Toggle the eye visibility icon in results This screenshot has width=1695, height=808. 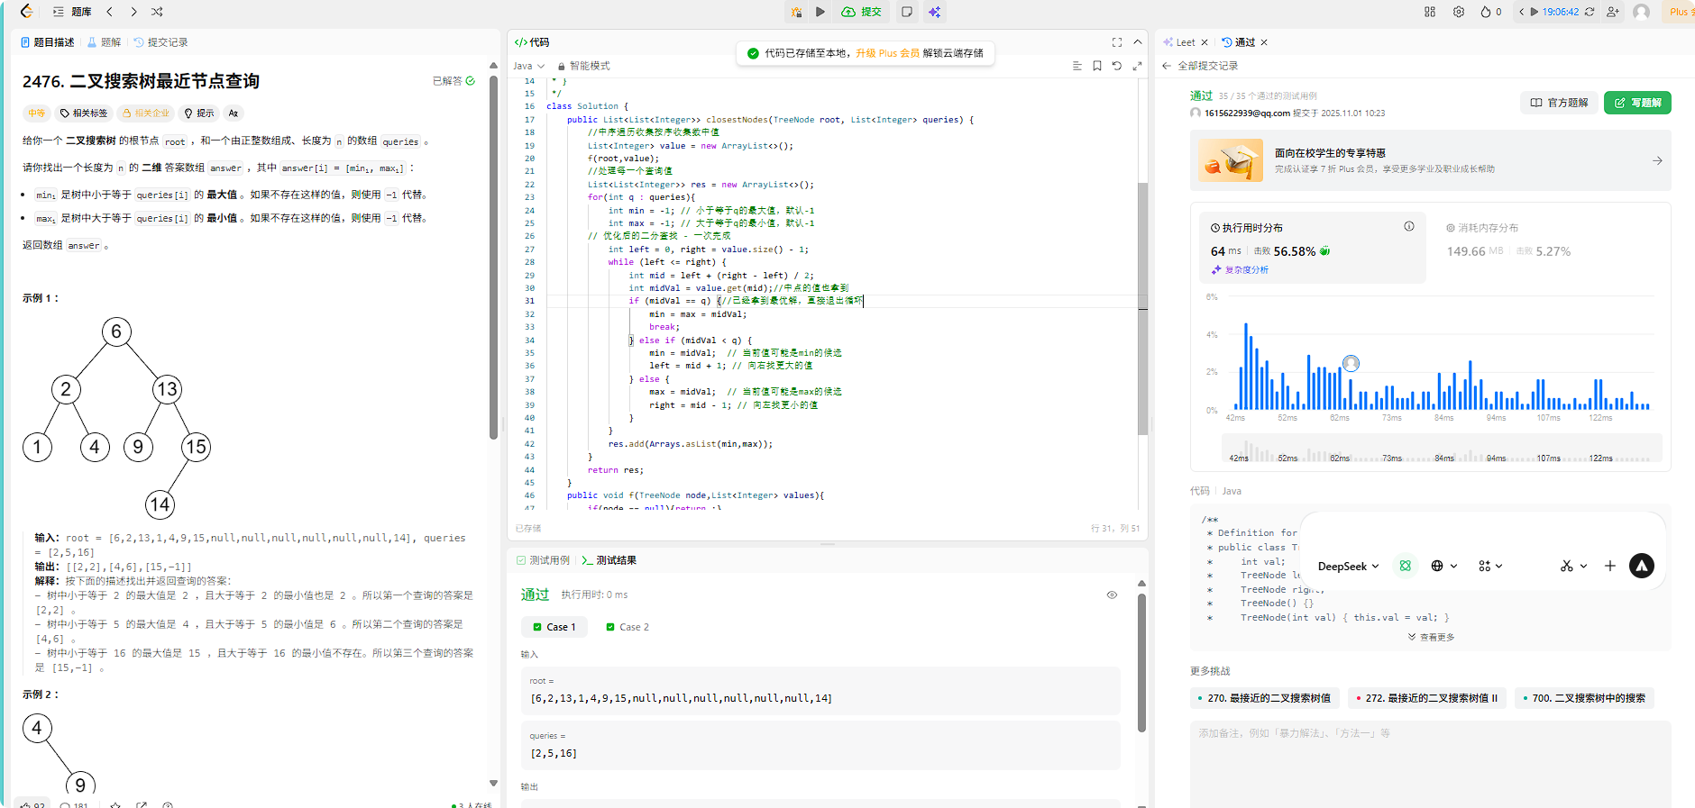1112,595
